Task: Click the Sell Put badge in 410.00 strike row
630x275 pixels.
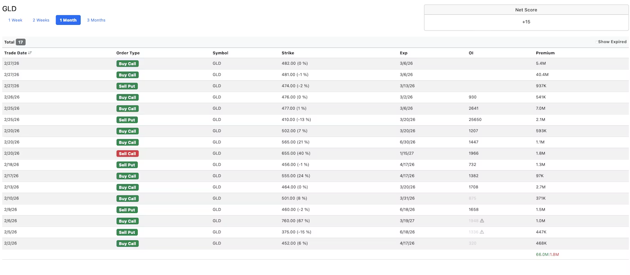Action: coord(127,120)
